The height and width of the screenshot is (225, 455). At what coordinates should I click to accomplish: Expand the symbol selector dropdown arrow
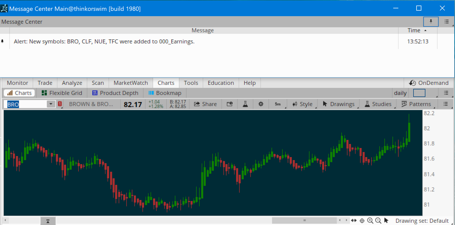tap(51, 104)
